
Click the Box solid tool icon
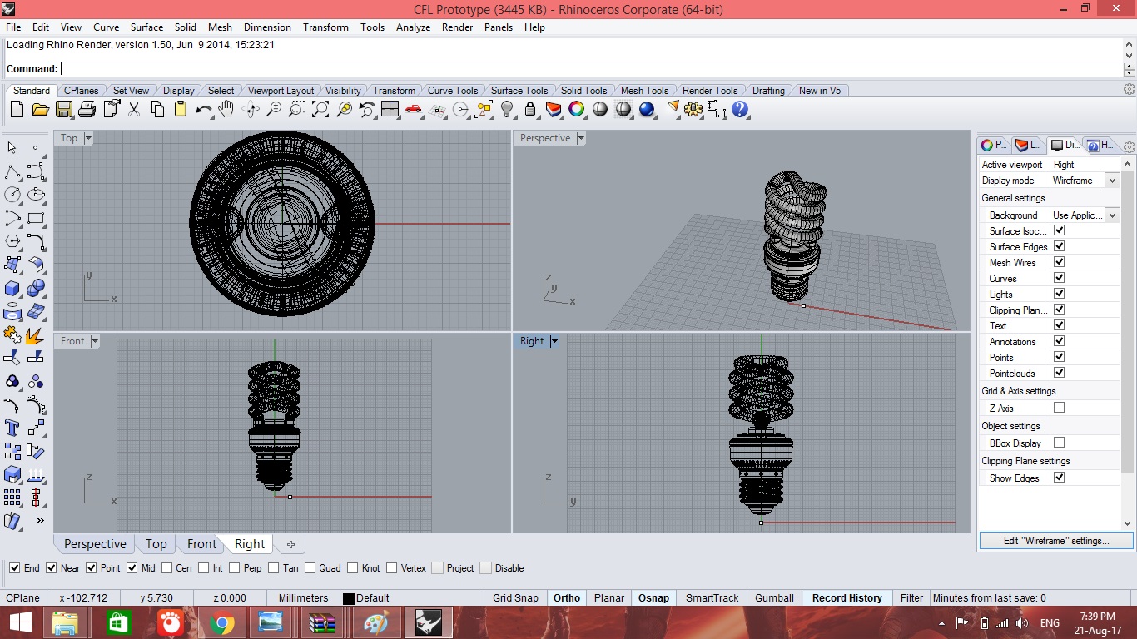12,289
